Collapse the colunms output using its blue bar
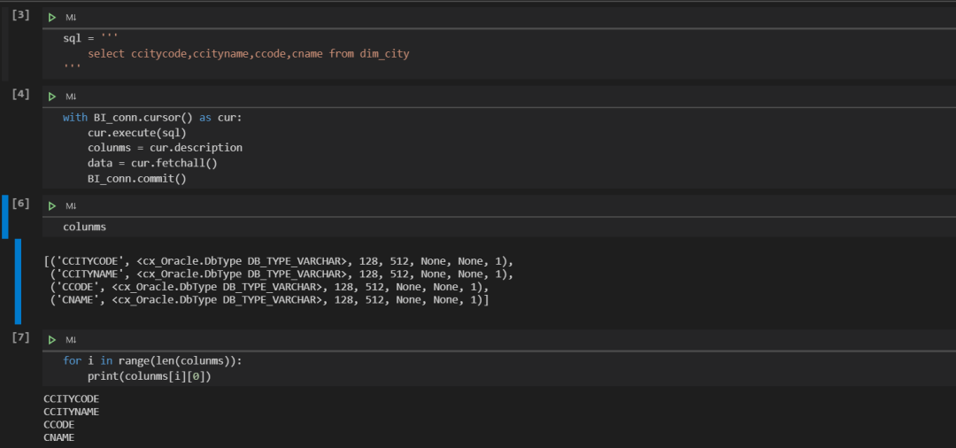This screenshot has width=956, height=448. click(x=18, y=281)
